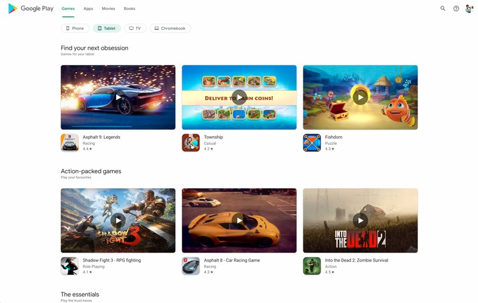Select the TV device filter chip
Screen dimensions: 478x303
coord(135,28)
